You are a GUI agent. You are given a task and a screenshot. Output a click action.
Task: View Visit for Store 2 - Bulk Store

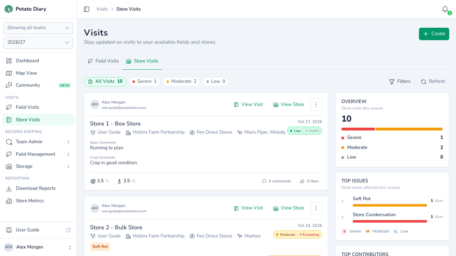tap(249, 208)
